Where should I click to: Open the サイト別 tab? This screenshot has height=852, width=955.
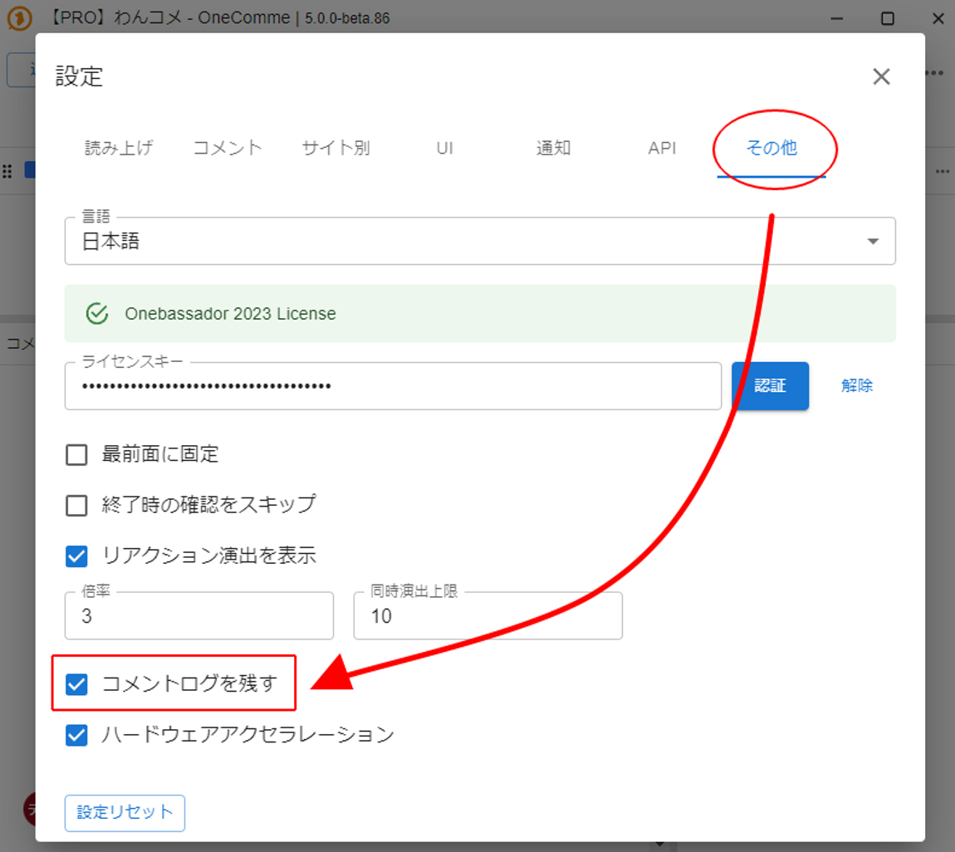coord(335,148)
